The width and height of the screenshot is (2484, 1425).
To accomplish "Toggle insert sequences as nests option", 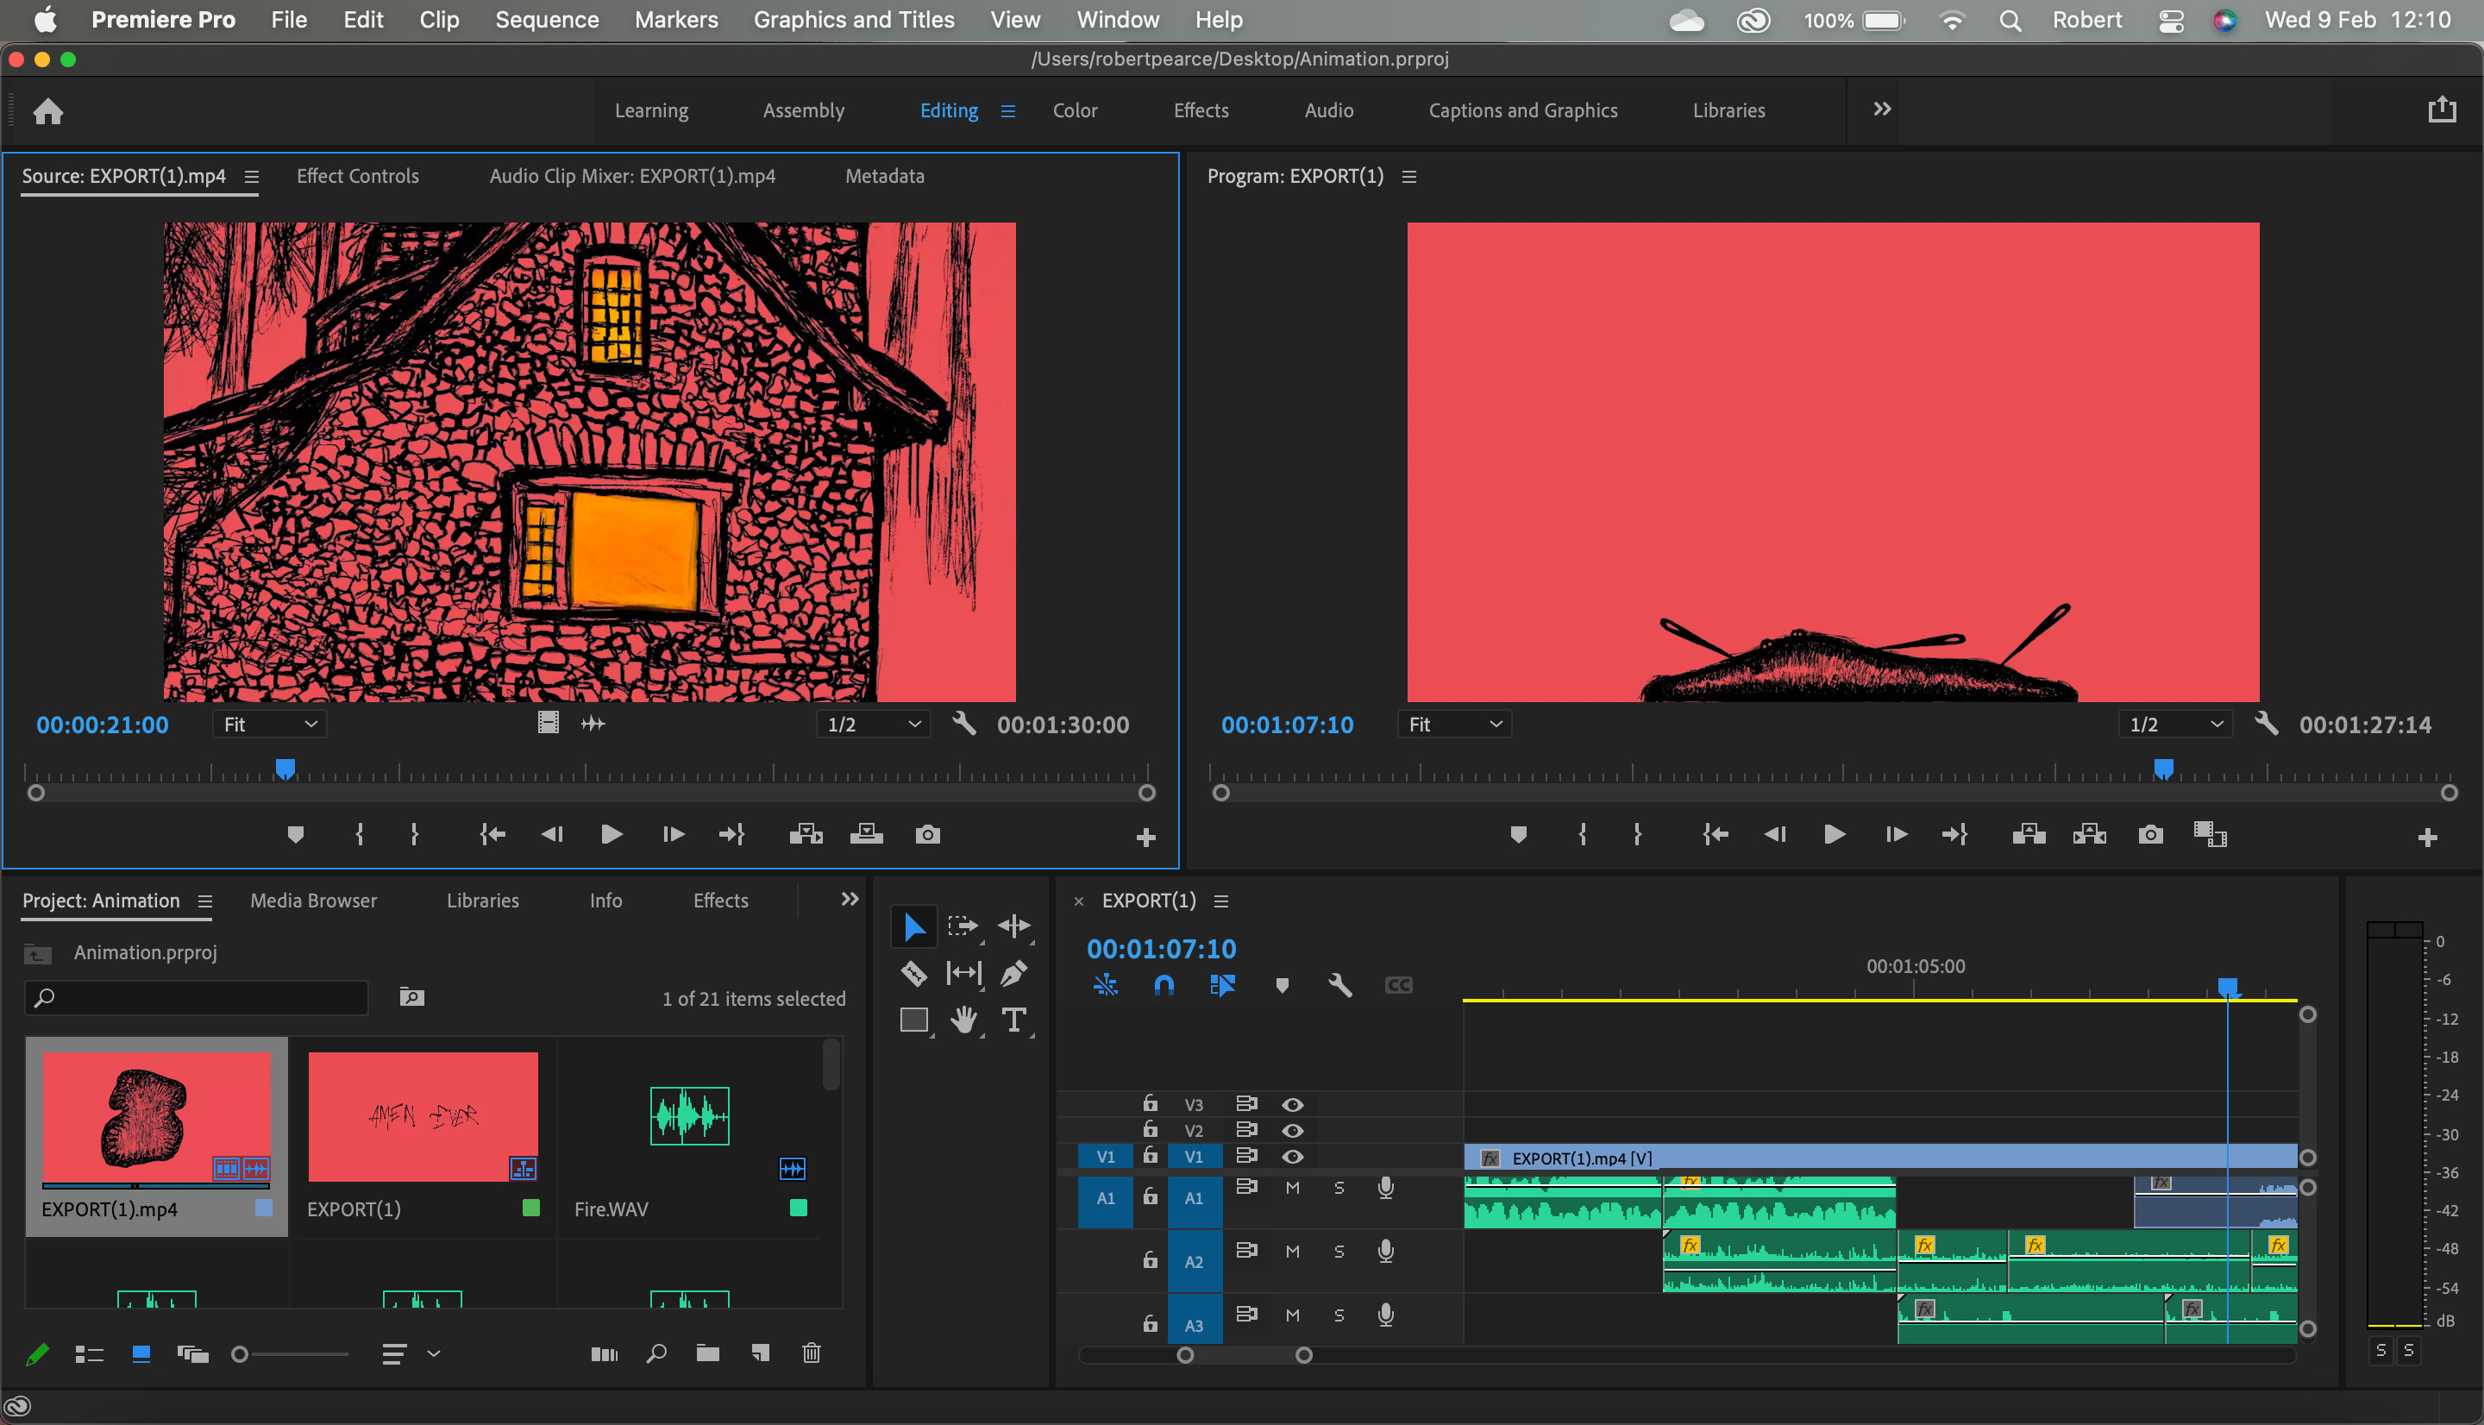I will 1106,986.
